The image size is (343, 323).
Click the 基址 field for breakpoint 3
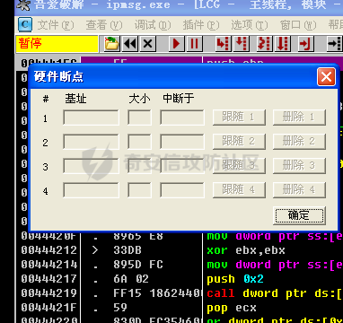(x=91, y=166)
